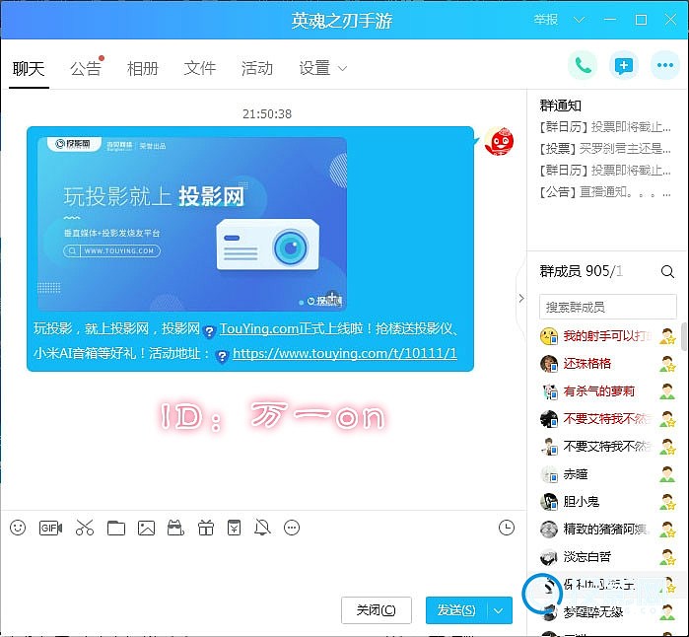Open the title bar dropdown chevron
The image size is (689, 637).
(x=580, y=20)
